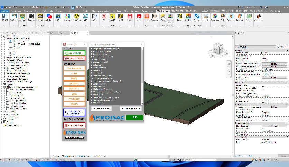The image size is (289, 167).
Task: Tick the Montantes de muro cortina checkbox
Action: click(91, 92)
